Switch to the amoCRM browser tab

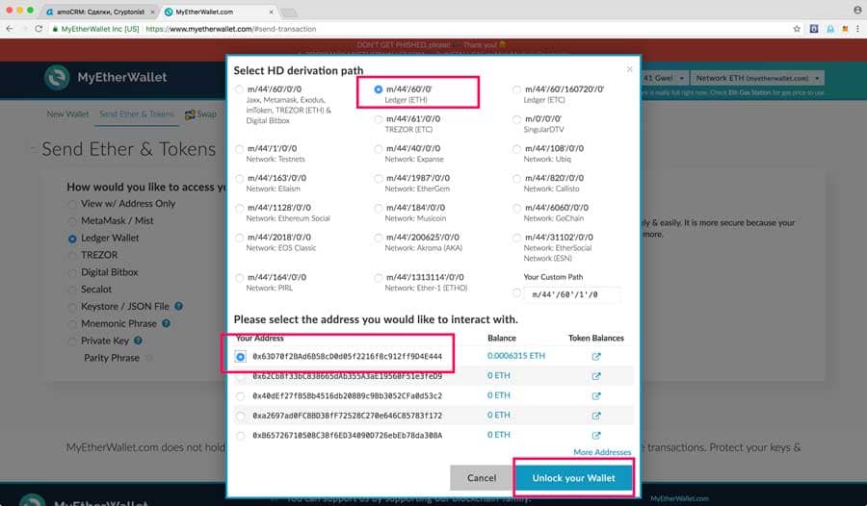click(99, 12)
